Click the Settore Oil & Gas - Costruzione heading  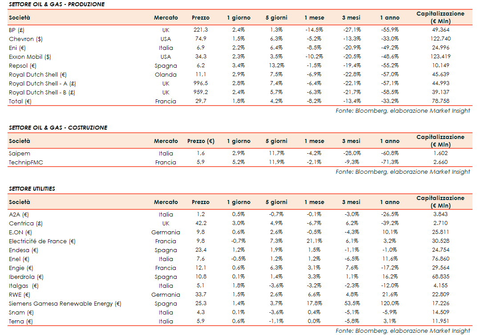point(58,128)
